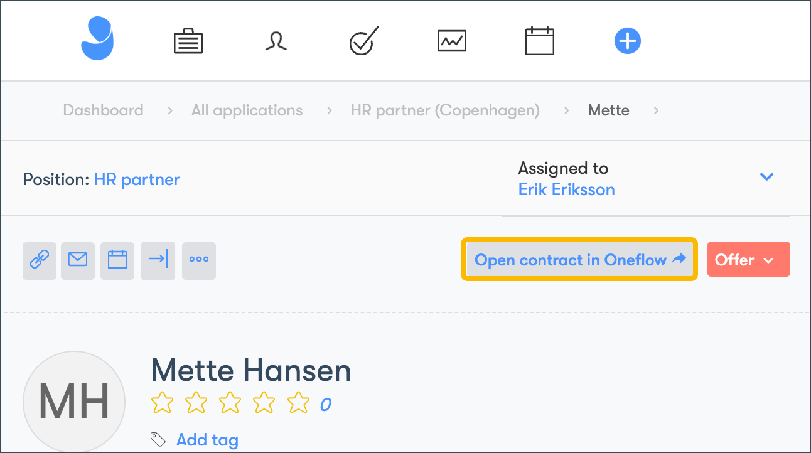The image size is (811, 453).
Task: Rate candidate with first star
Action: click(x=162, y=403)
